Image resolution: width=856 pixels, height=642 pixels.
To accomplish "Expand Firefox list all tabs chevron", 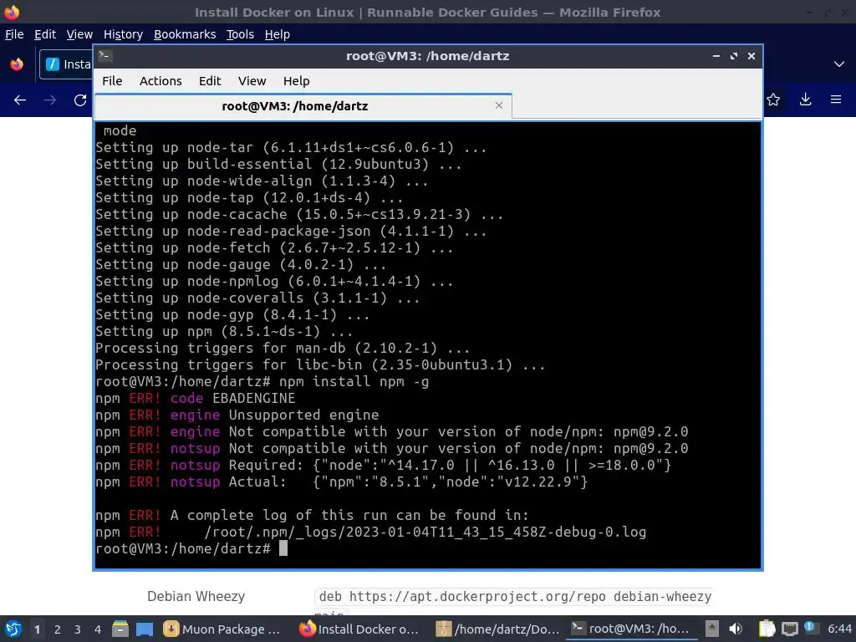I will coord(839,64).
